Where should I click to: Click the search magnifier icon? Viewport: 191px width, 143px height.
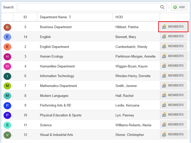coord(162,7)
